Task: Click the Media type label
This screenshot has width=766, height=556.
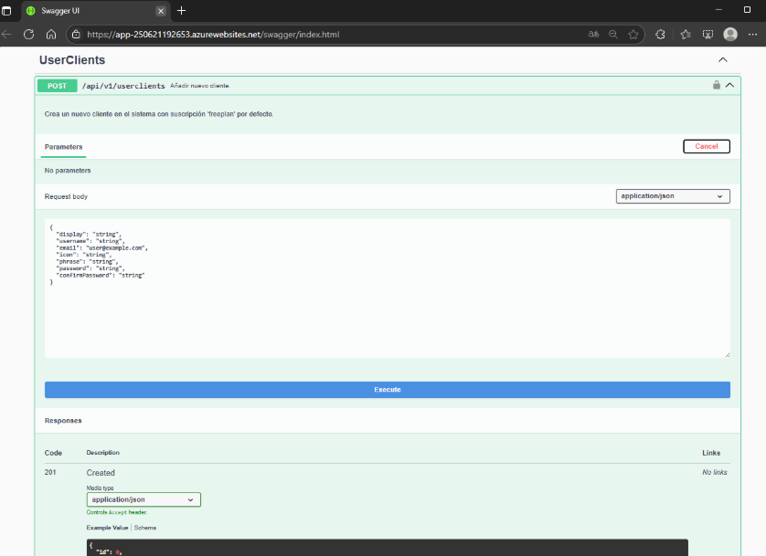Action: coord(100,488)
